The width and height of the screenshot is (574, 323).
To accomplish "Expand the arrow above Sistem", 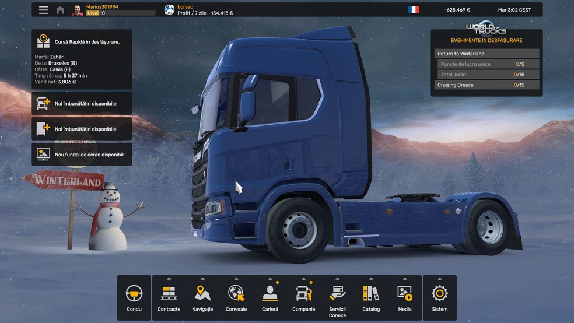I will tap(439, 279).
